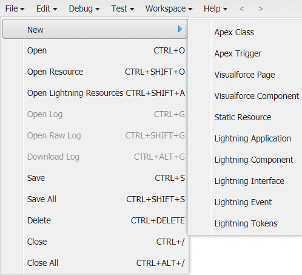Open the Workspace menu
Viewport: 302px width, 275px height.
(x=169, y=8)
